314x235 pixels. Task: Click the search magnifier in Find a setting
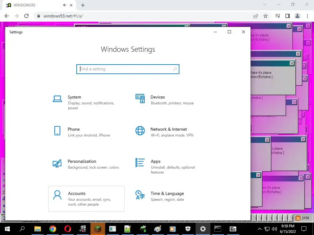tap(174, 69)
